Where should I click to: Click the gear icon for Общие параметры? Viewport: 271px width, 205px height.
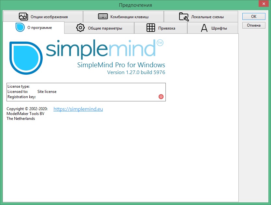(x=80, y=28)
